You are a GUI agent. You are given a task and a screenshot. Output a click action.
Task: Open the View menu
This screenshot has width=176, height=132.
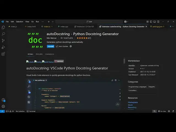[27, 21]
